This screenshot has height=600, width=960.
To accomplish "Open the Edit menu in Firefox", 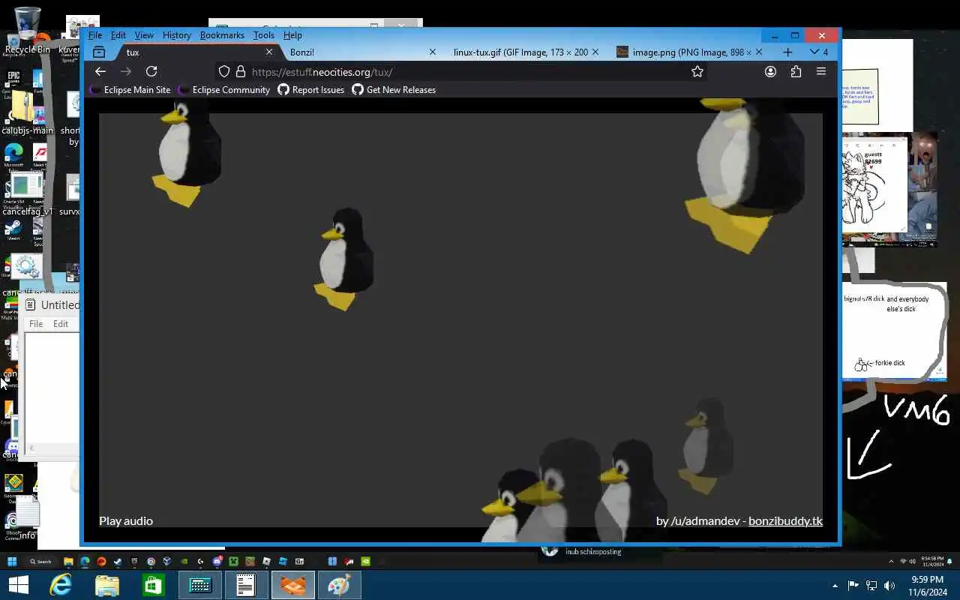I will tap(118, 35).
